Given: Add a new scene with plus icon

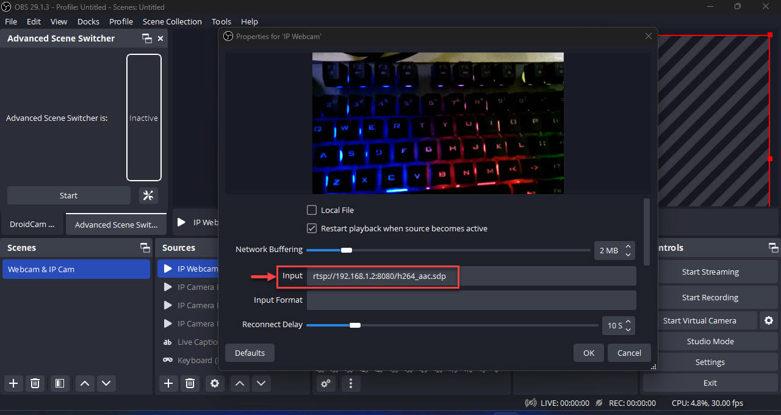Looking at the screenshot, I should pos(13,383).
